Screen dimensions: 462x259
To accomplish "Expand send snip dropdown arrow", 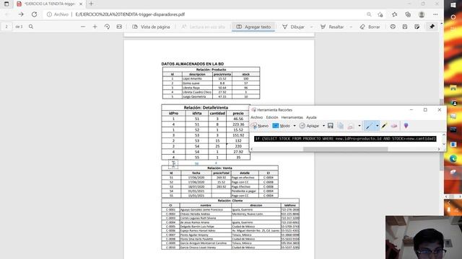I will [359, 126].
